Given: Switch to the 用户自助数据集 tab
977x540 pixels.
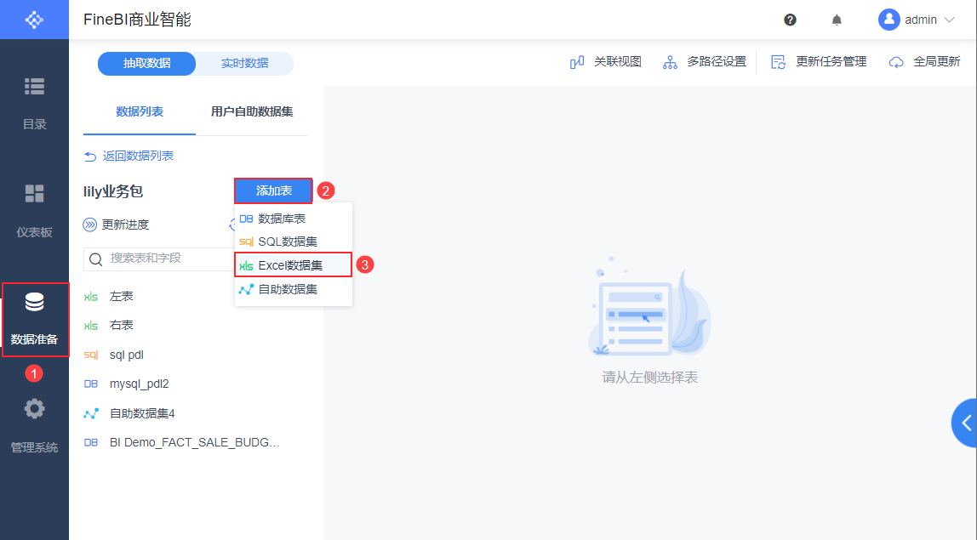Looking at the screenshot, I should click(x=253, y=111).
